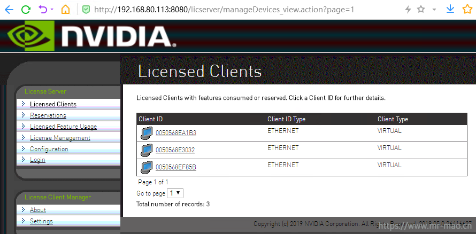Click the Page 1 of 1 text
Viewport: 476px width, 234px height.
[153, 182]
